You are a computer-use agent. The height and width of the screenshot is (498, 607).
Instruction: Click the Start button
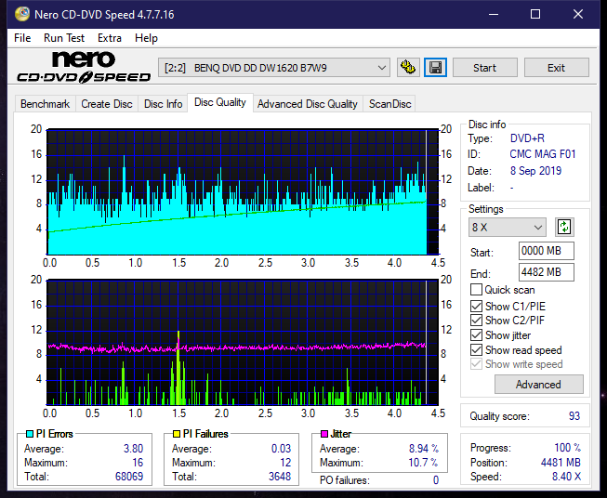[484, 68]
